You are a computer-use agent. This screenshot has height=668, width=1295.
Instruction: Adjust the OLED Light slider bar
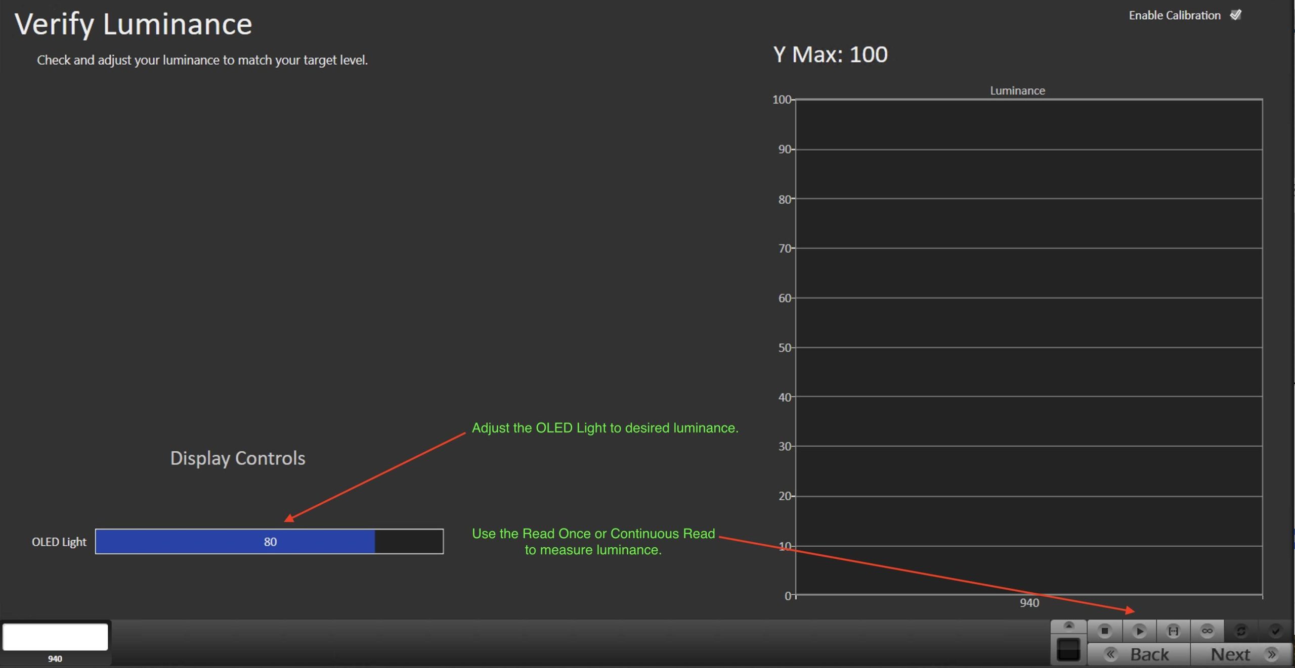pyautogui.click(x=269, y=541)
